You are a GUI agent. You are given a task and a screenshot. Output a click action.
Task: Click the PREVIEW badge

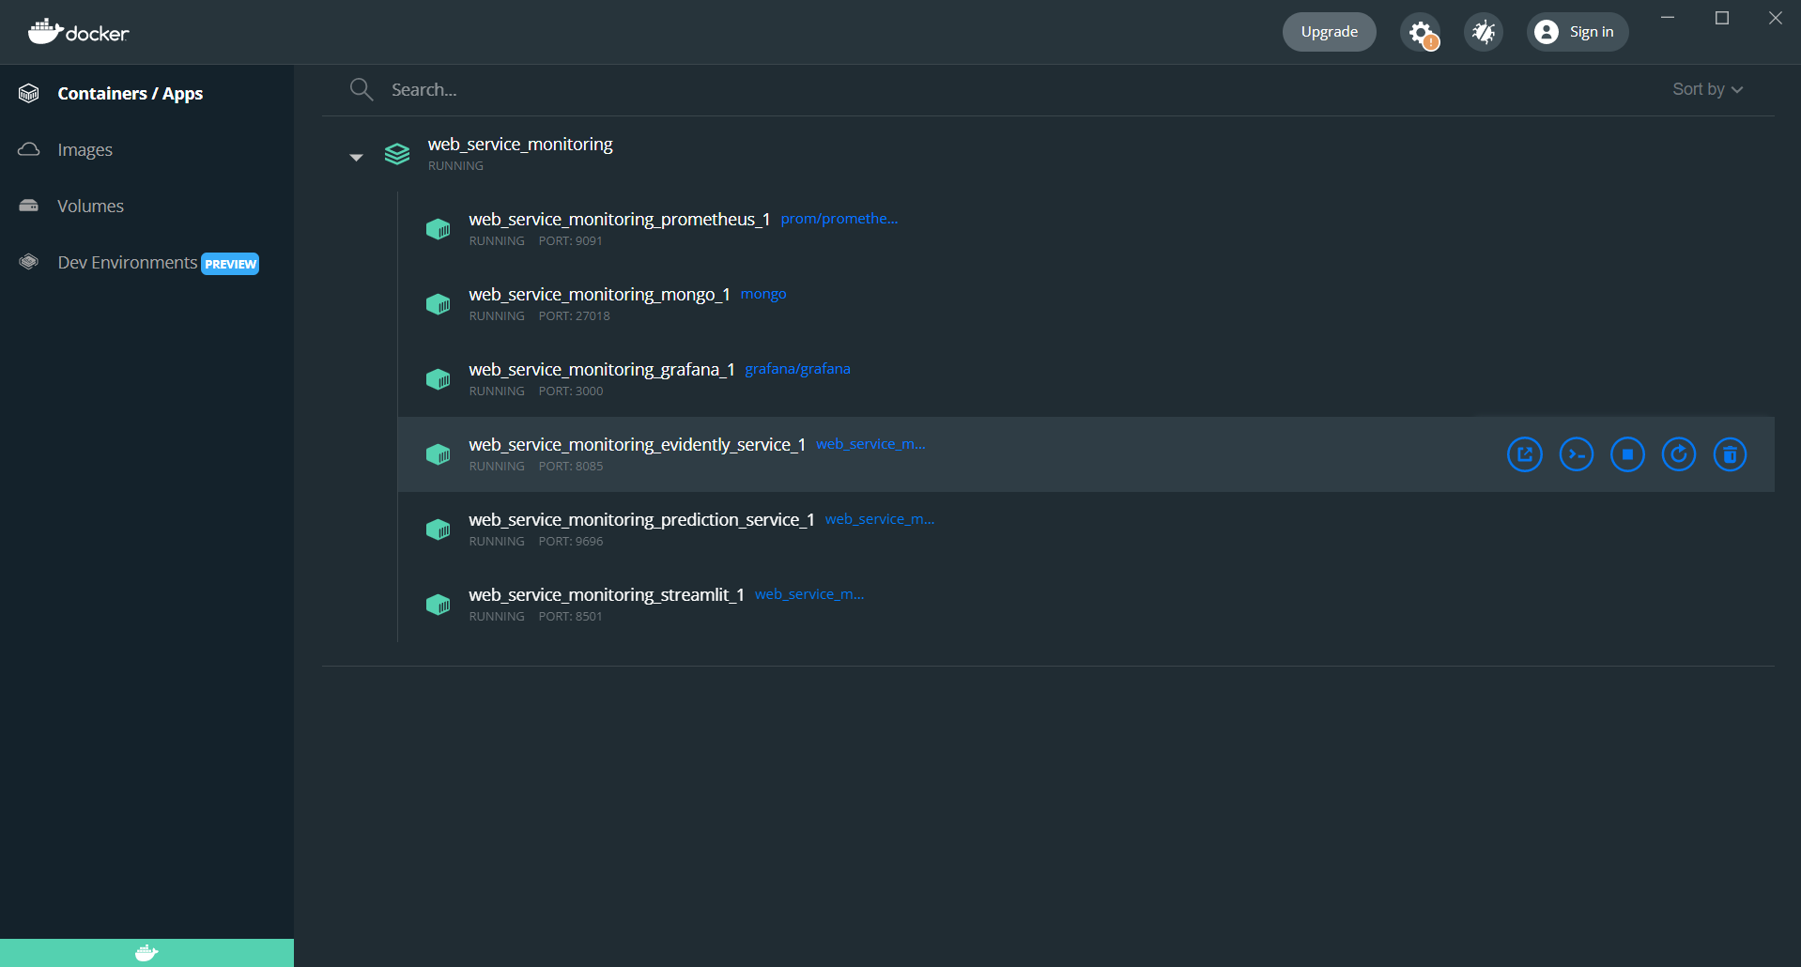pos(230,264)
